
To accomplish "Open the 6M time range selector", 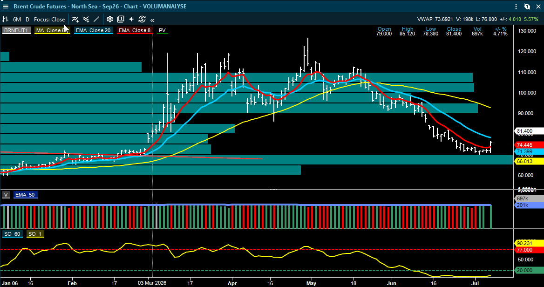I will [17, 20].
